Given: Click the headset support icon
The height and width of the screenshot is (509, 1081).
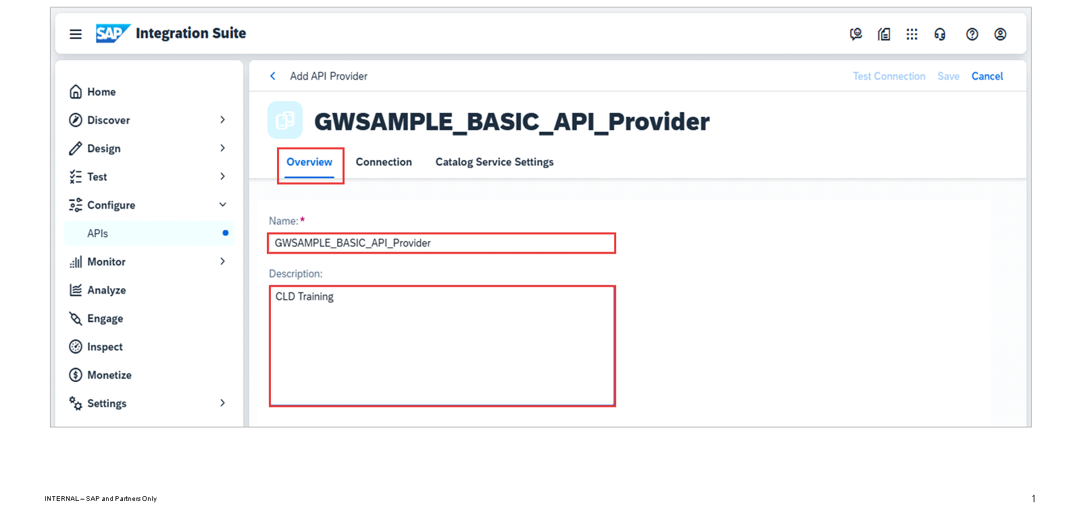Looking at the screenshot, I should 940,34.
